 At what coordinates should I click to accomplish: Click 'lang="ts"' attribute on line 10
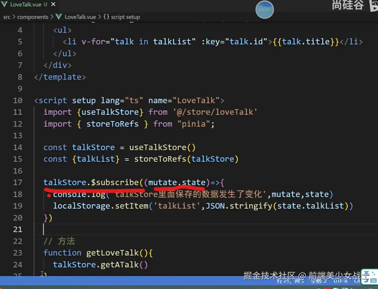point(122,100)
